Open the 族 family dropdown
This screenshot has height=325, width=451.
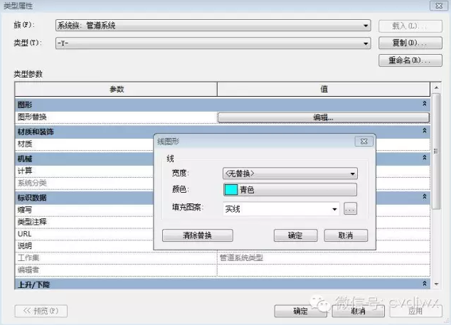point(366,26)
